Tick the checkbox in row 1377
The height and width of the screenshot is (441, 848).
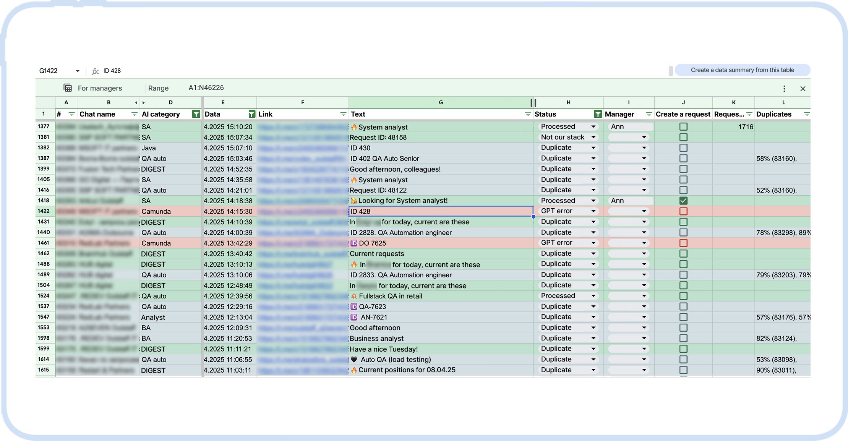pos(683,126)
